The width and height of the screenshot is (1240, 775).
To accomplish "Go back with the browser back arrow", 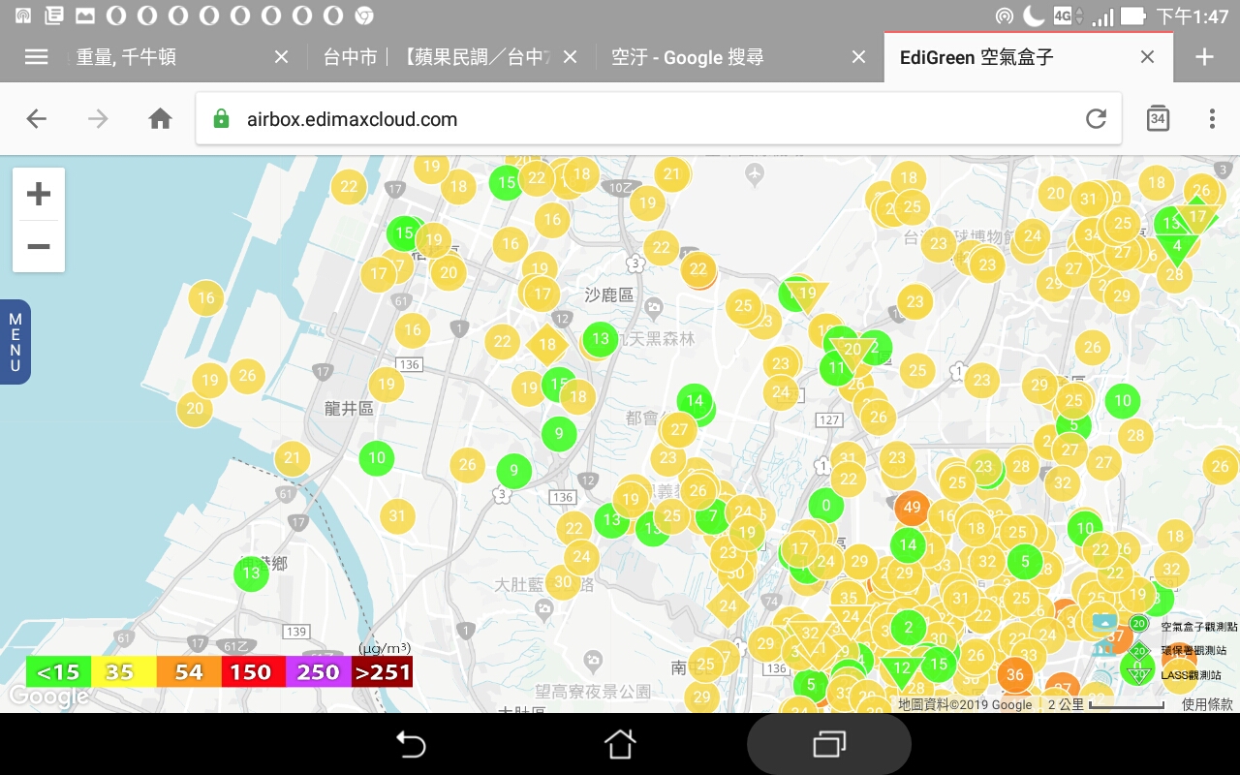I will pyautogui.click(x=37, y=119).
